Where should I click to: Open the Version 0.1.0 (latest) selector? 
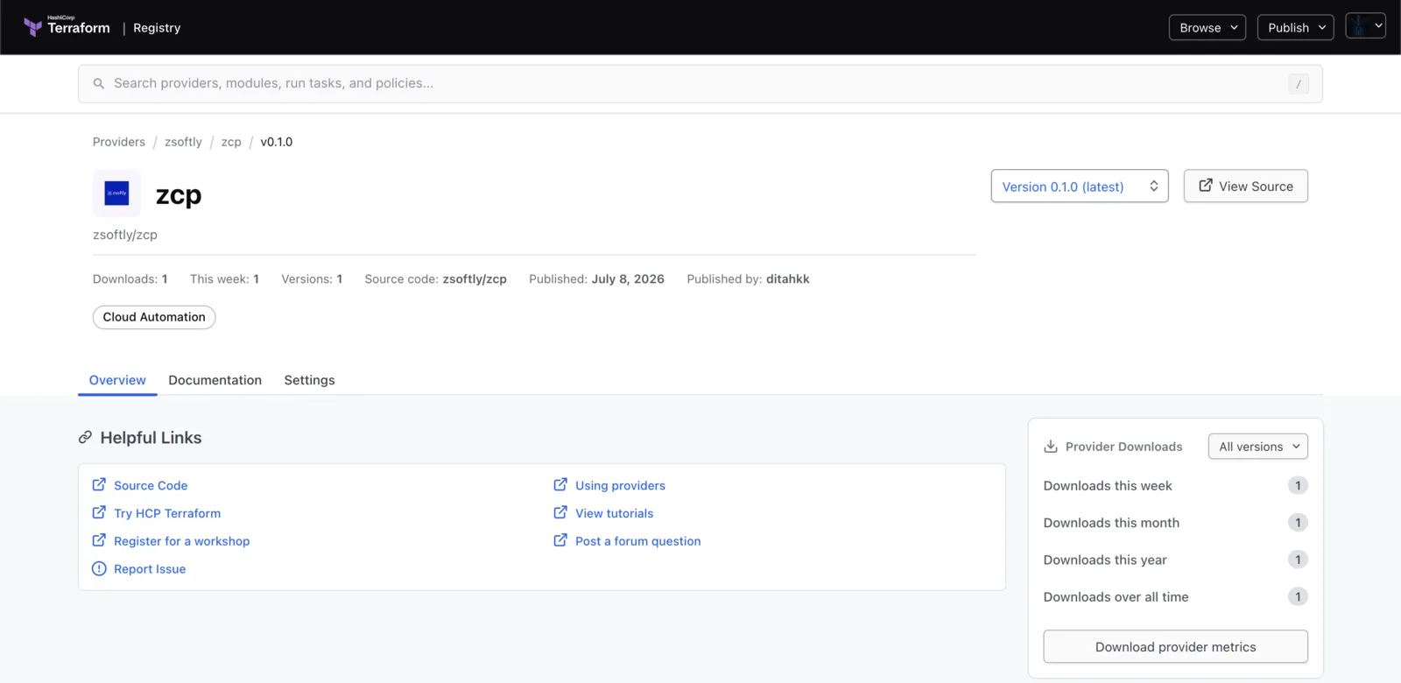point(1080,186)
